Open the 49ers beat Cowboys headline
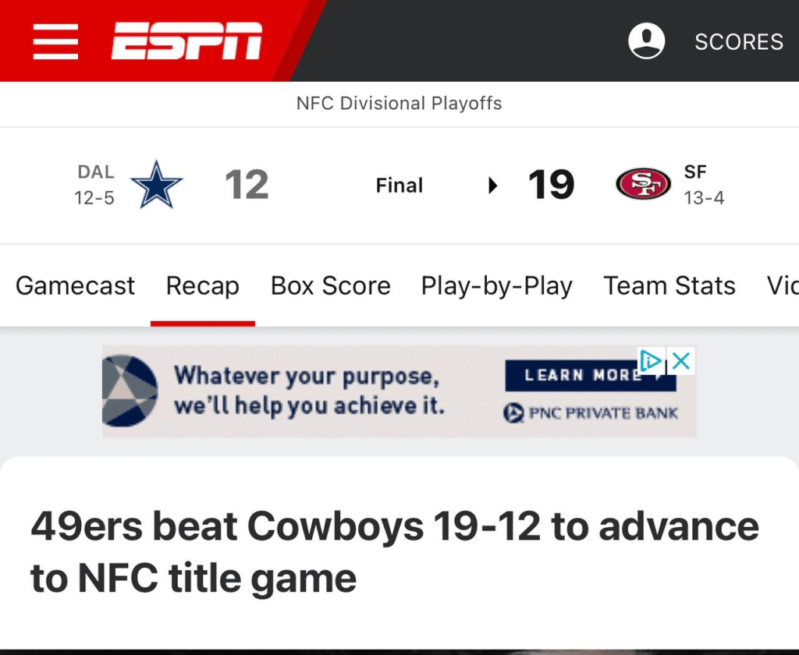 click(x=394, y=552)
